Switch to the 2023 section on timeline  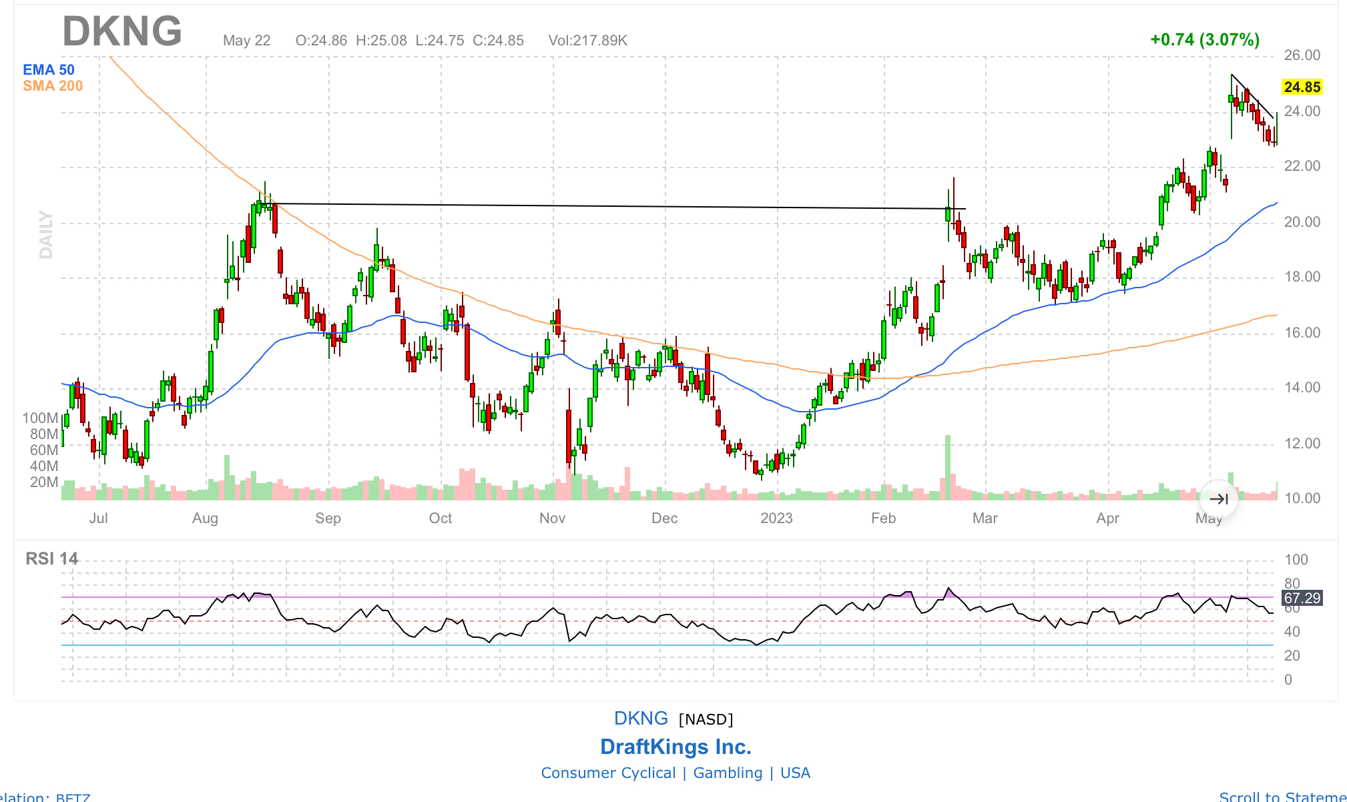tap(777, 518)
